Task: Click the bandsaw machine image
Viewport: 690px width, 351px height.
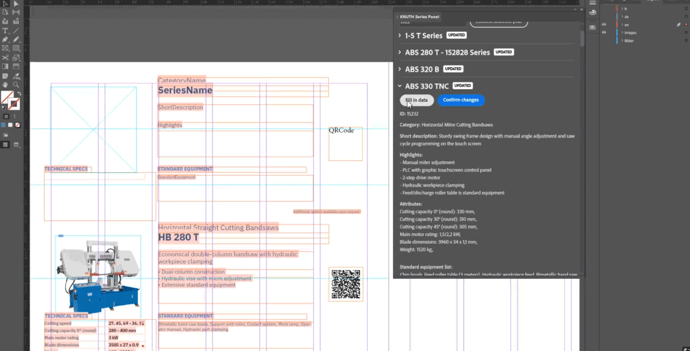Action: [x=99, y=277]
